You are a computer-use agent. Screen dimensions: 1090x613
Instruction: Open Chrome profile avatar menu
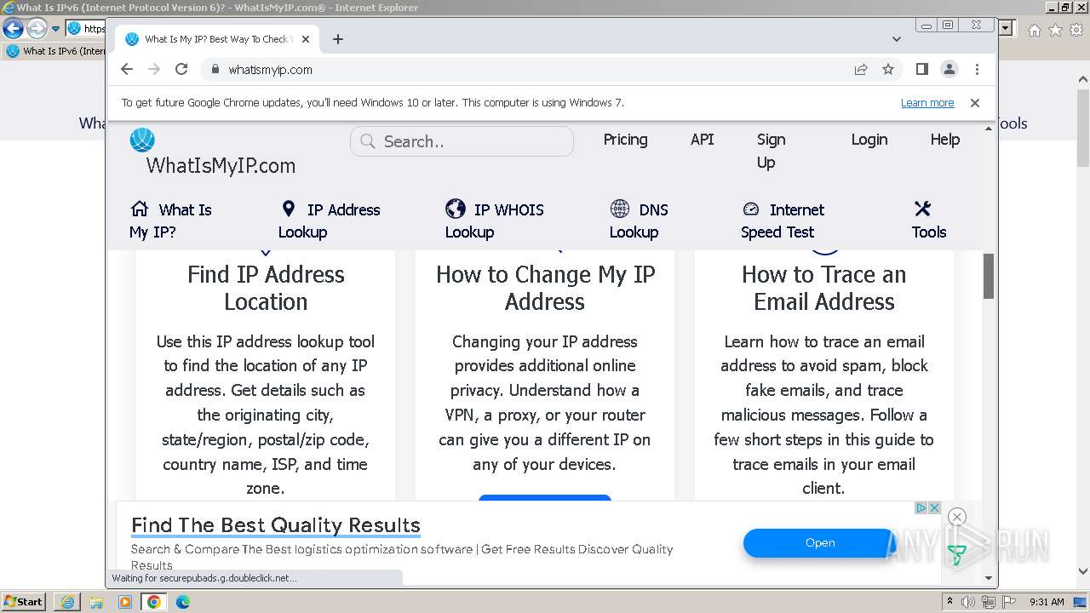tap(949, 70)
